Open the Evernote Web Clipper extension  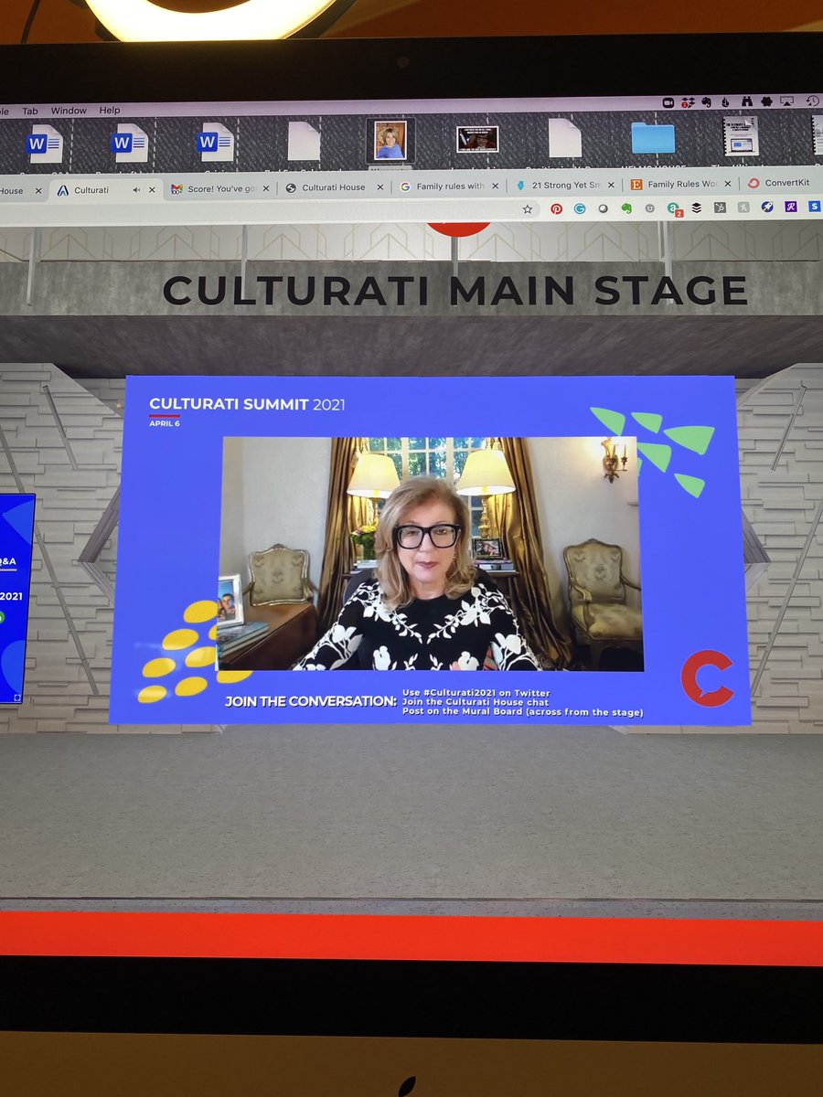point(626,208)
